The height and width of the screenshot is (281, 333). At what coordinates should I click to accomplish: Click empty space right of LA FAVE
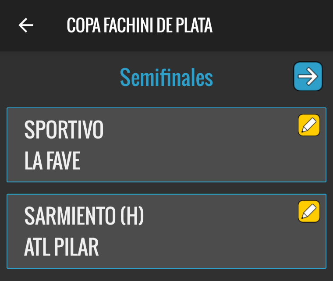[197, 162]
